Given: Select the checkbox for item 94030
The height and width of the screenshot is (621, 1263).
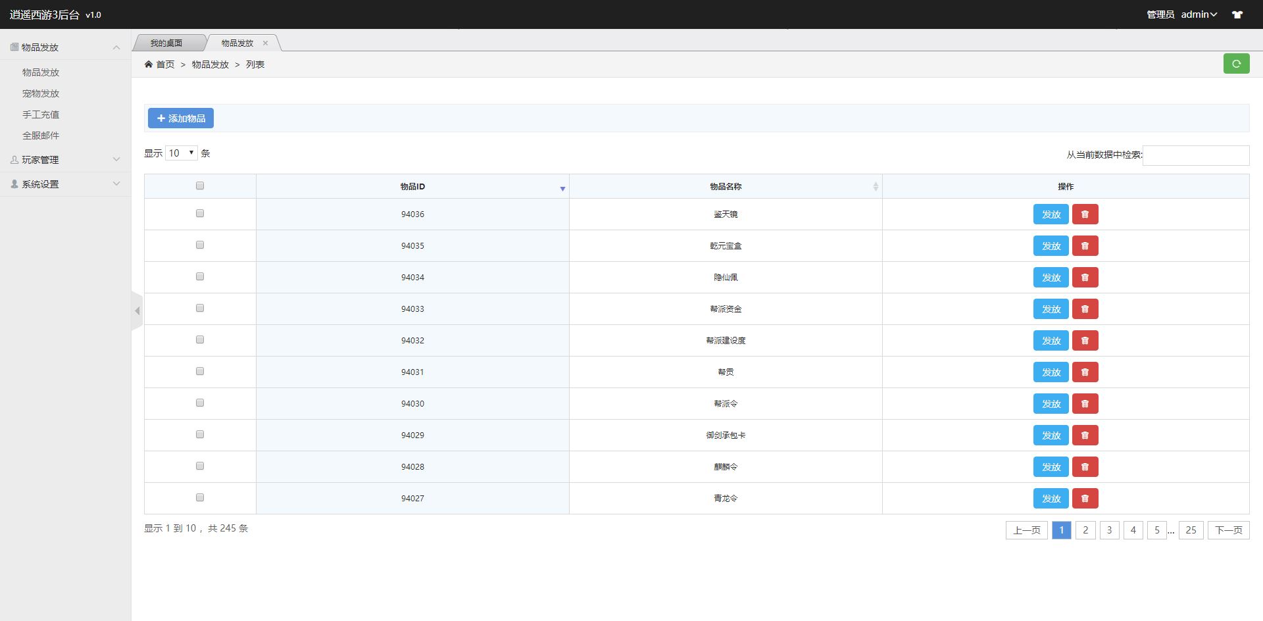Looking at the screenshot, I should pos(200,403).
